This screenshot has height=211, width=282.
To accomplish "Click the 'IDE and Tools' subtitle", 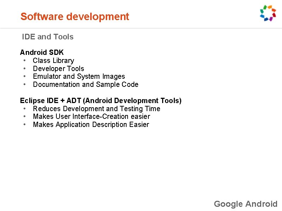I will (x=48, y=37).
